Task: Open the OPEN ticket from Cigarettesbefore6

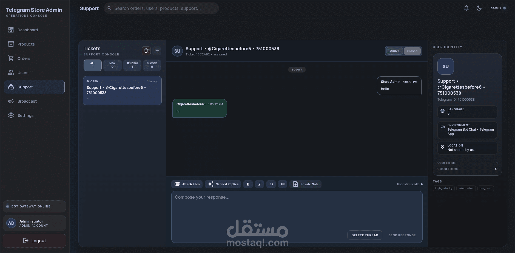Action: click(122, 91)
